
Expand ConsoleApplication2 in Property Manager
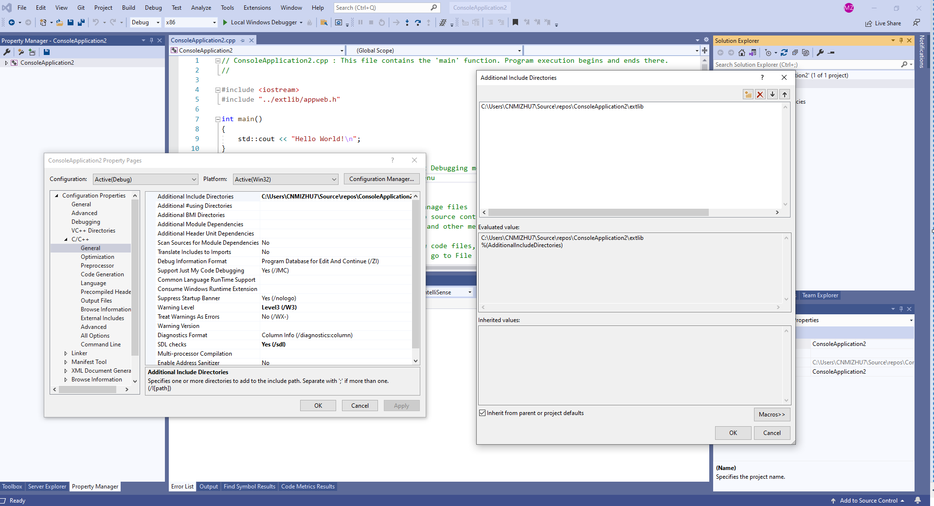pyautogui.click(x=6, y=63)
